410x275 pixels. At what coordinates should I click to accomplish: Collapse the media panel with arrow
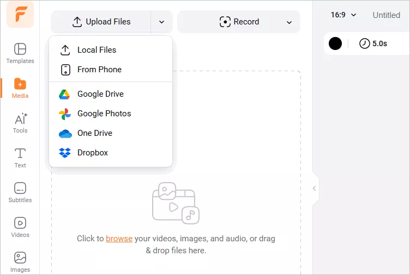[315, 189]
